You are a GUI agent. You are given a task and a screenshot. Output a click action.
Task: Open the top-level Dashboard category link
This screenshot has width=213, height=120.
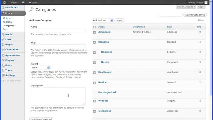(x=105, y=72)
